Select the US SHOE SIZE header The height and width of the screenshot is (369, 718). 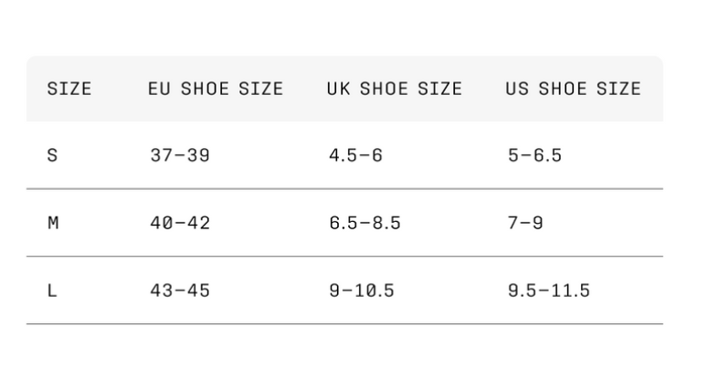[x=574, y=90]
